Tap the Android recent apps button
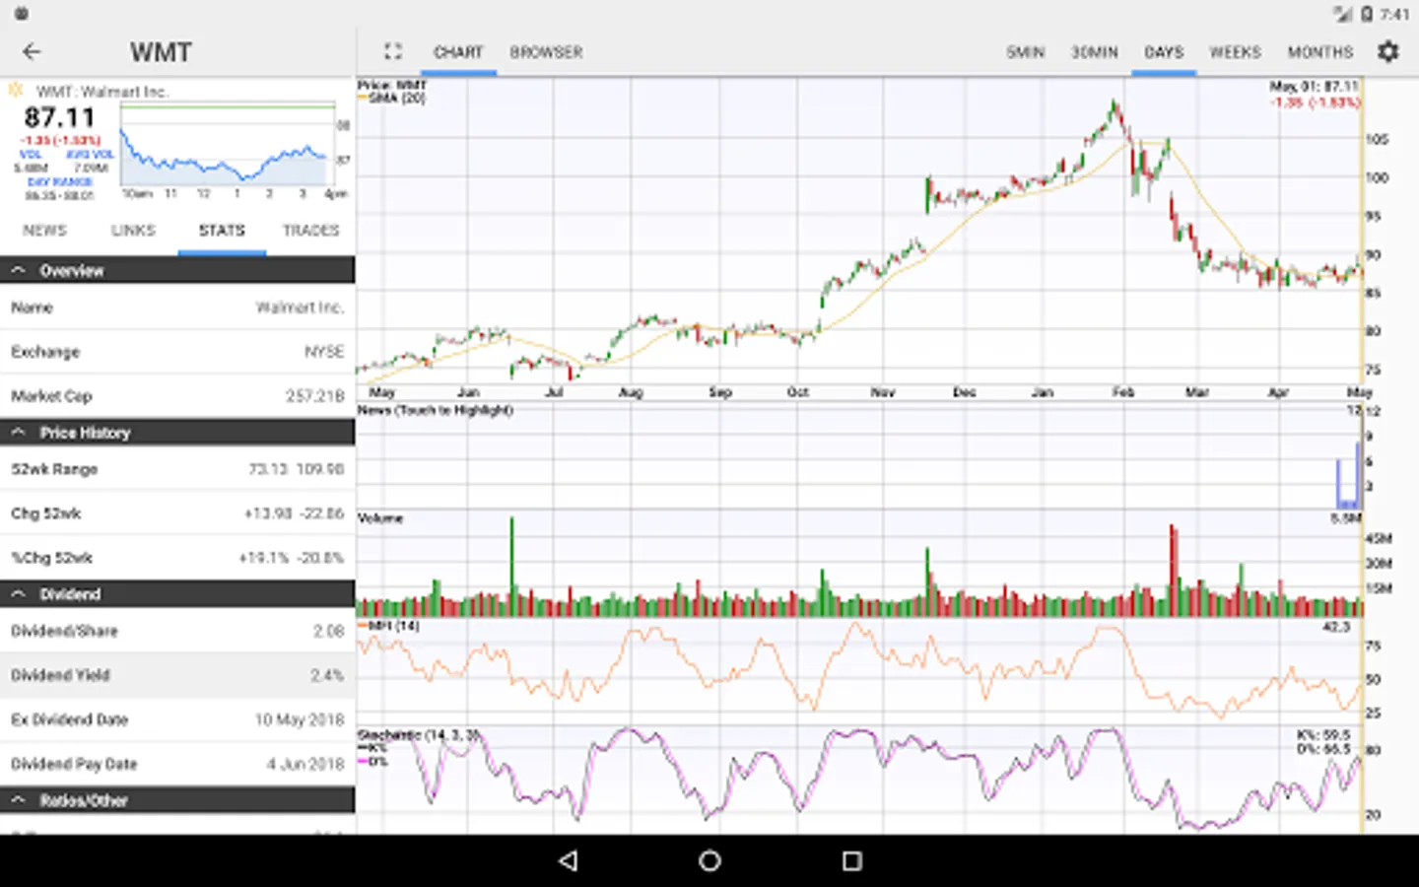The width and height of the screenshot is (1419, 887). pyautogui.click(x=852, y=860)
